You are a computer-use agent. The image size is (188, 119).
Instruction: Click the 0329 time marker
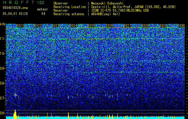(x=163, y=26)
